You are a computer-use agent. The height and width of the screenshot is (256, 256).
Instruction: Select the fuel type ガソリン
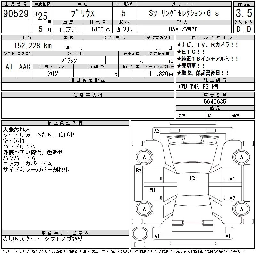tap(124, 29)
